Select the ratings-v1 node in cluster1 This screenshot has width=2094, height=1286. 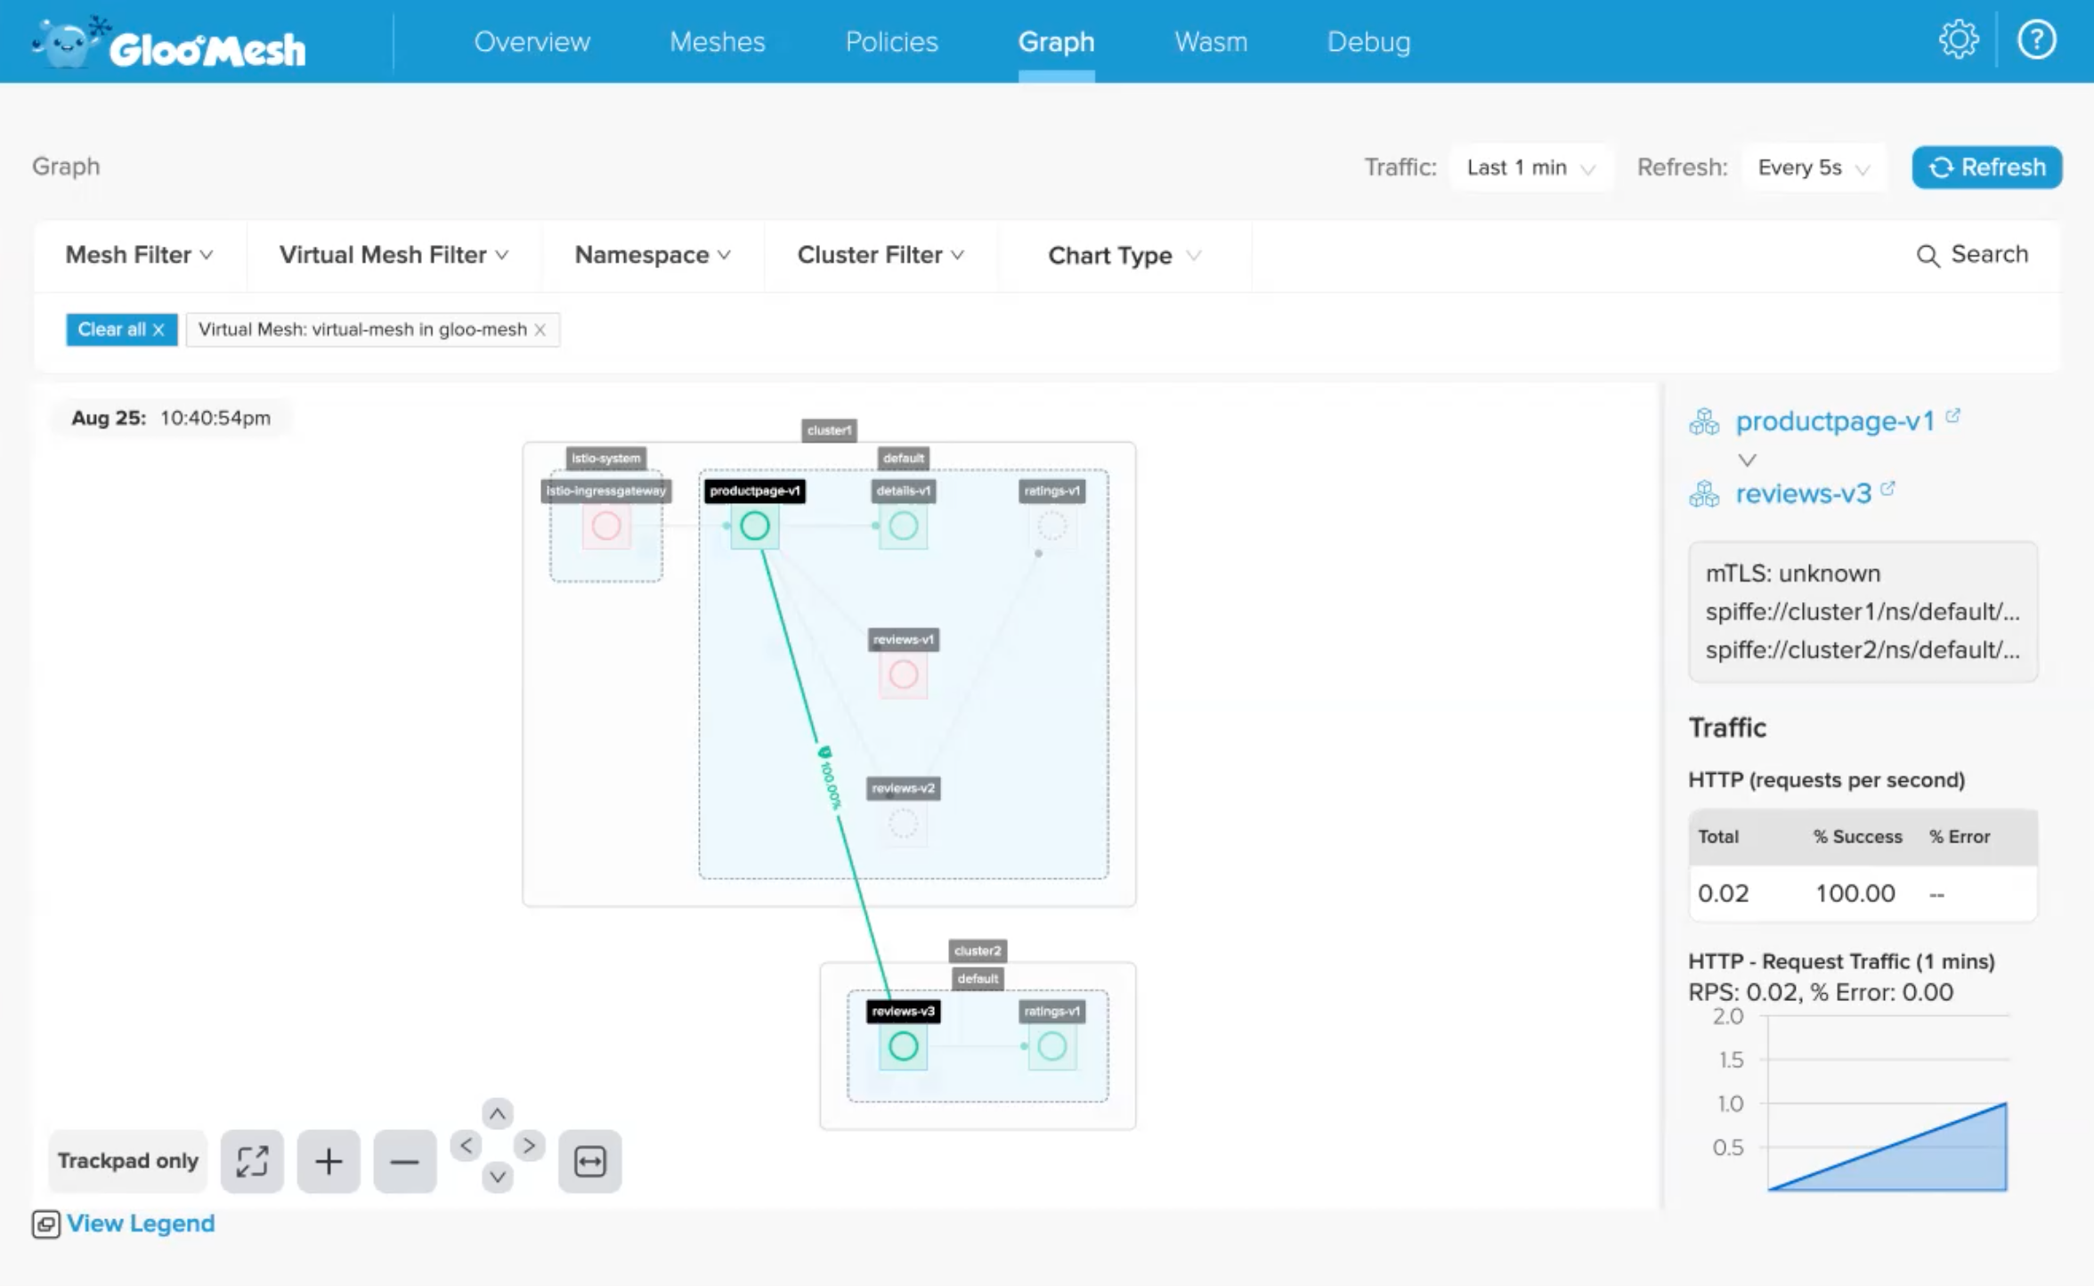[x=1052, y=525]
